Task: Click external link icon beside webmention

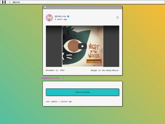Action: coord(63,78)
